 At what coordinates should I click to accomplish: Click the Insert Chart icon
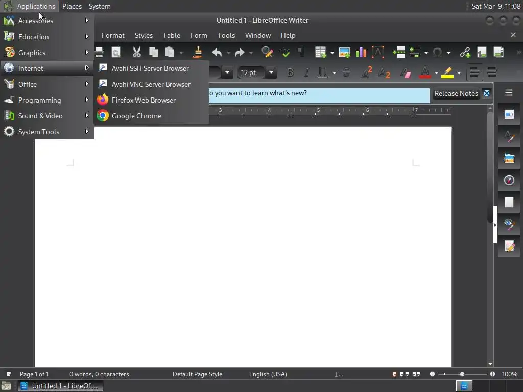361,53
